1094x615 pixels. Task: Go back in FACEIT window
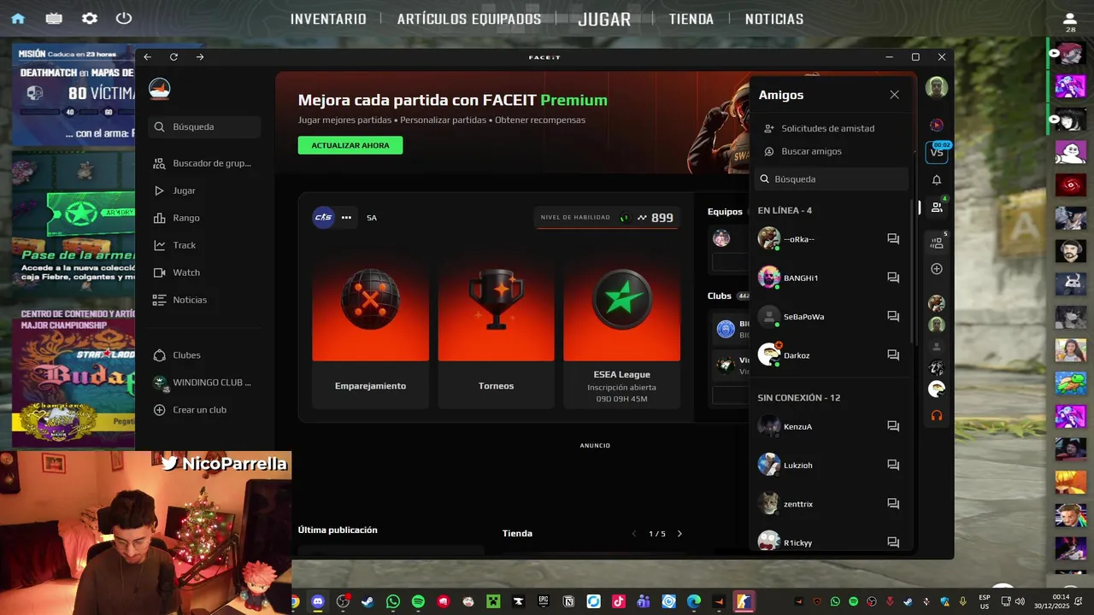(148, 57)
